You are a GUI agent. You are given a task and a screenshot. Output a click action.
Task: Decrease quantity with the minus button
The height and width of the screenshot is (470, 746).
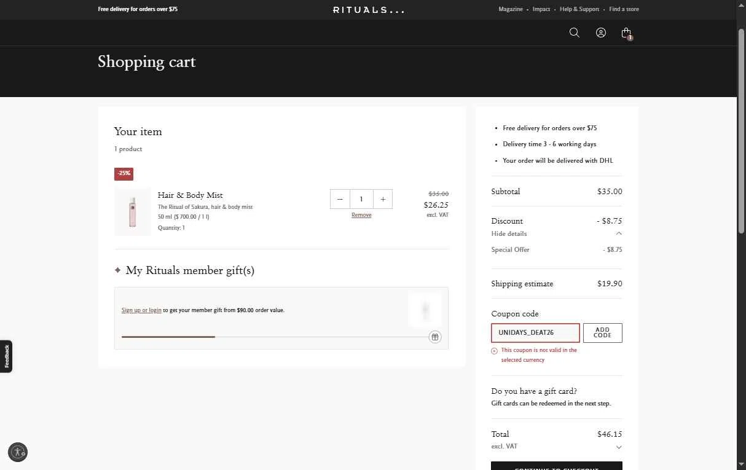[x=340, y=199]
